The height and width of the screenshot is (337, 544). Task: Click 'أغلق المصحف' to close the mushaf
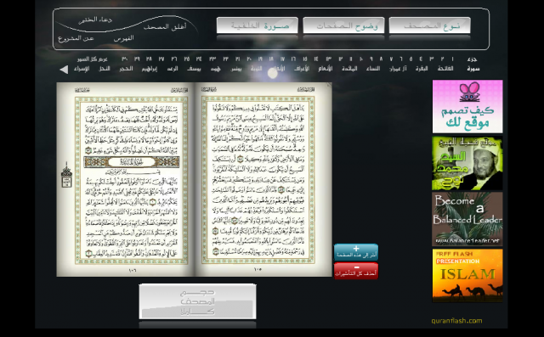(165, 26)
